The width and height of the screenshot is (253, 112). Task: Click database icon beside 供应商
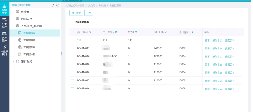18,12
